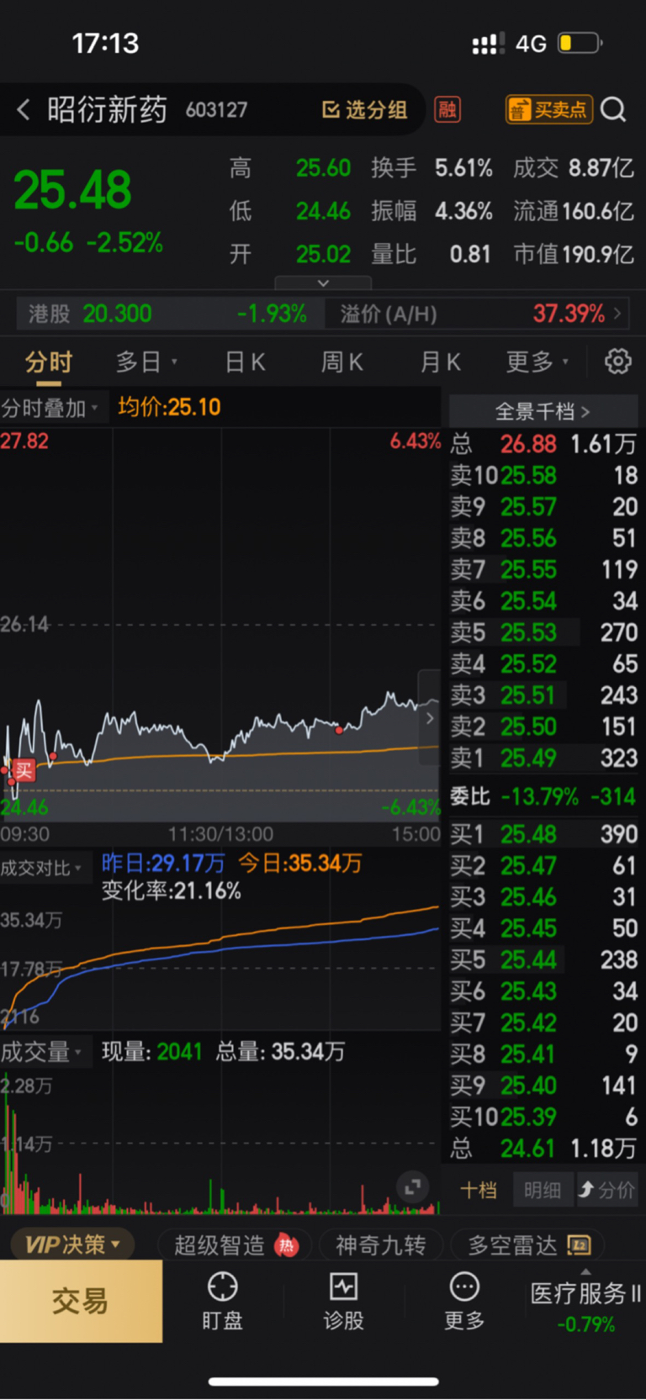This screenshot has height=1400, width=646.
Task: Select the 分时 tab
Action: 49,362
